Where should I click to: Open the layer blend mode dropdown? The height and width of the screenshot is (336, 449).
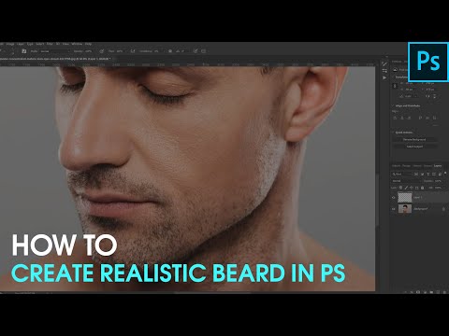pyautogui.click(x=407, y=181)
